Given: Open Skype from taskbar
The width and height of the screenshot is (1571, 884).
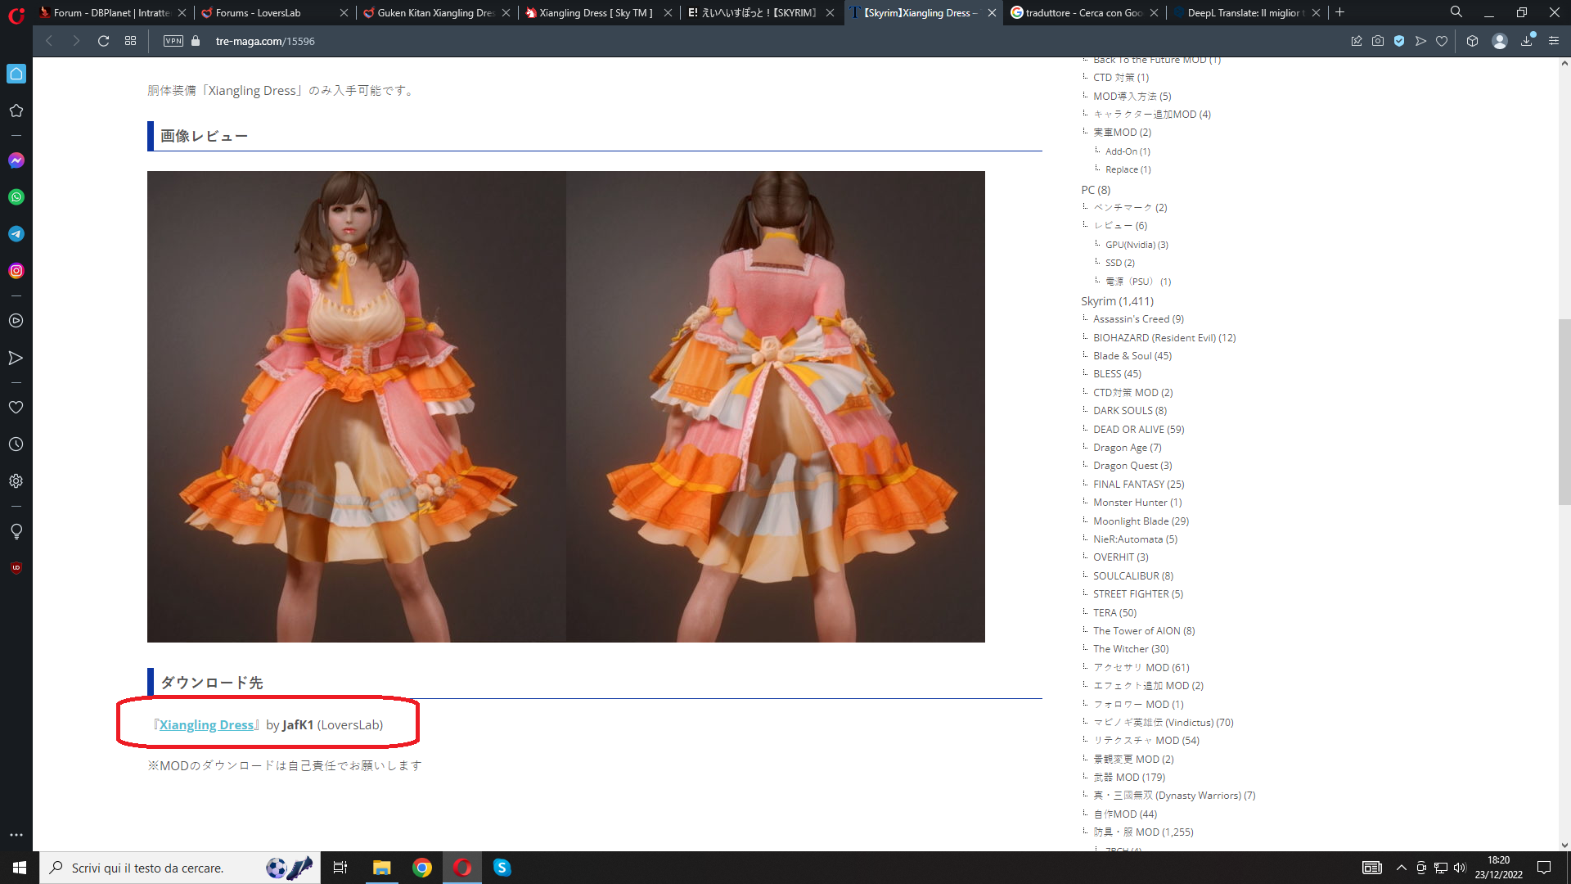Looking at the screenshot, I should pos(502,868).
